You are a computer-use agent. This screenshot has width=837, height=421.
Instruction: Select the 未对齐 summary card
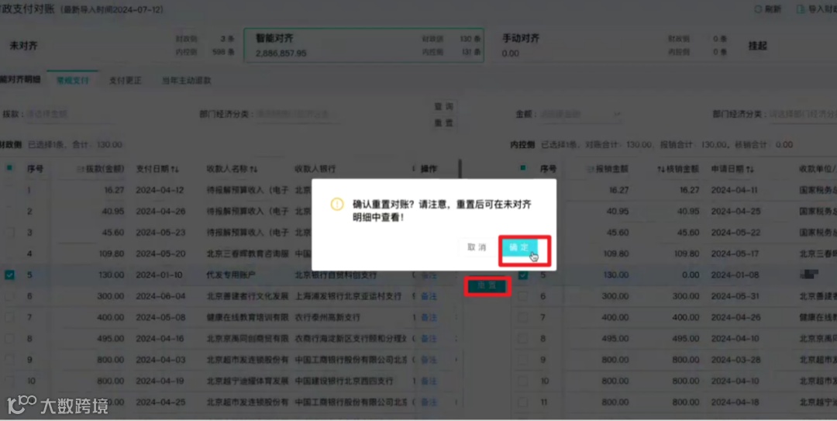click(120, 46)
